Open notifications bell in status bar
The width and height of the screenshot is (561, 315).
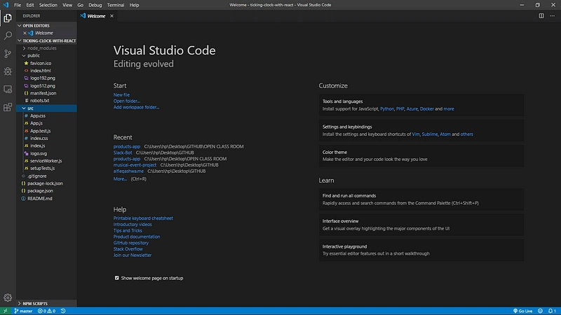tap(552, 311)
